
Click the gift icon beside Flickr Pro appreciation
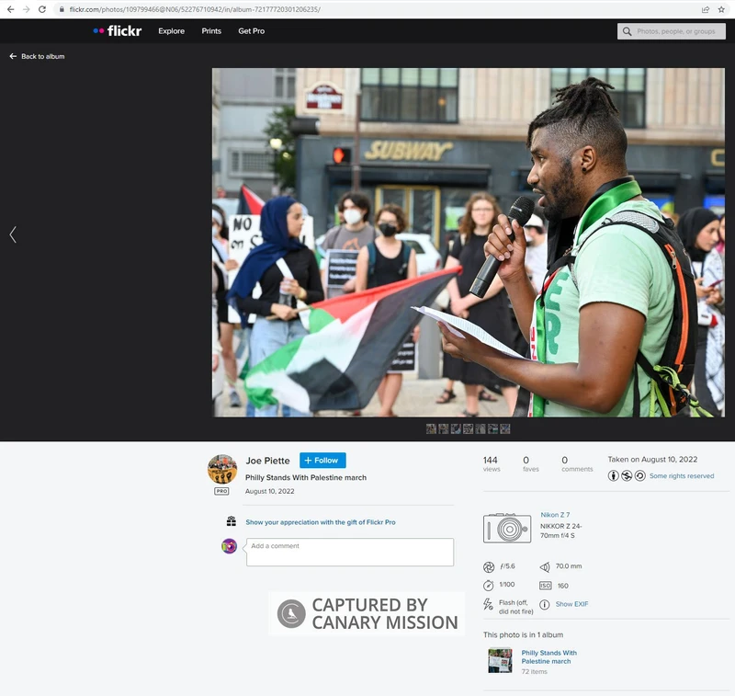(x=232, y=521)
